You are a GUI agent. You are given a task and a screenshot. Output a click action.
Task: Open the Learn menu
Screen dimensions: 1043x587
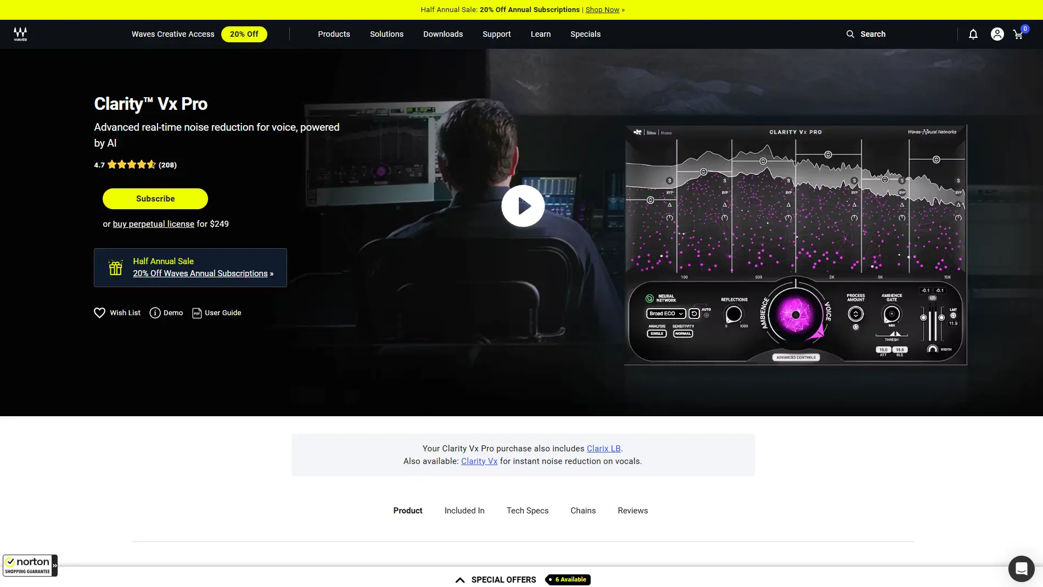[541, 34]
